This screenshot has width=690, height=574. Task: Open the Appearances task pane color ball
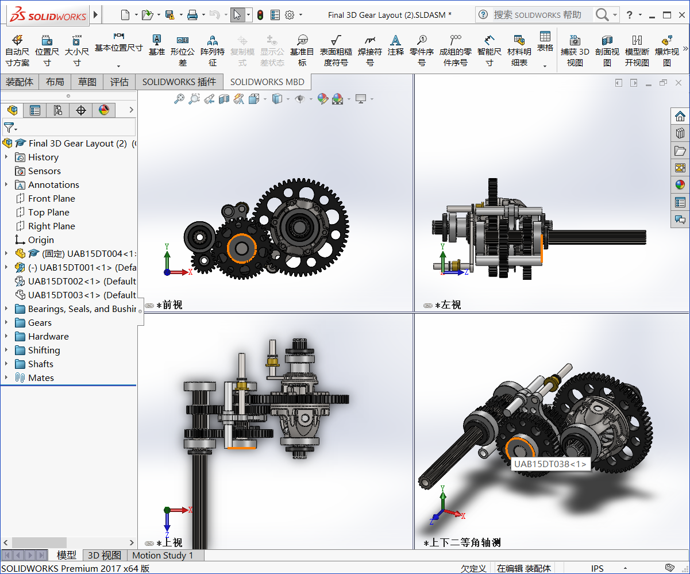click(x=680, y=185)
